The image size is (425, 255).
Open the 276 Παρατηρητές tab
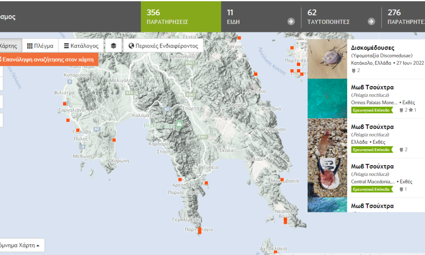click(403, 17)
